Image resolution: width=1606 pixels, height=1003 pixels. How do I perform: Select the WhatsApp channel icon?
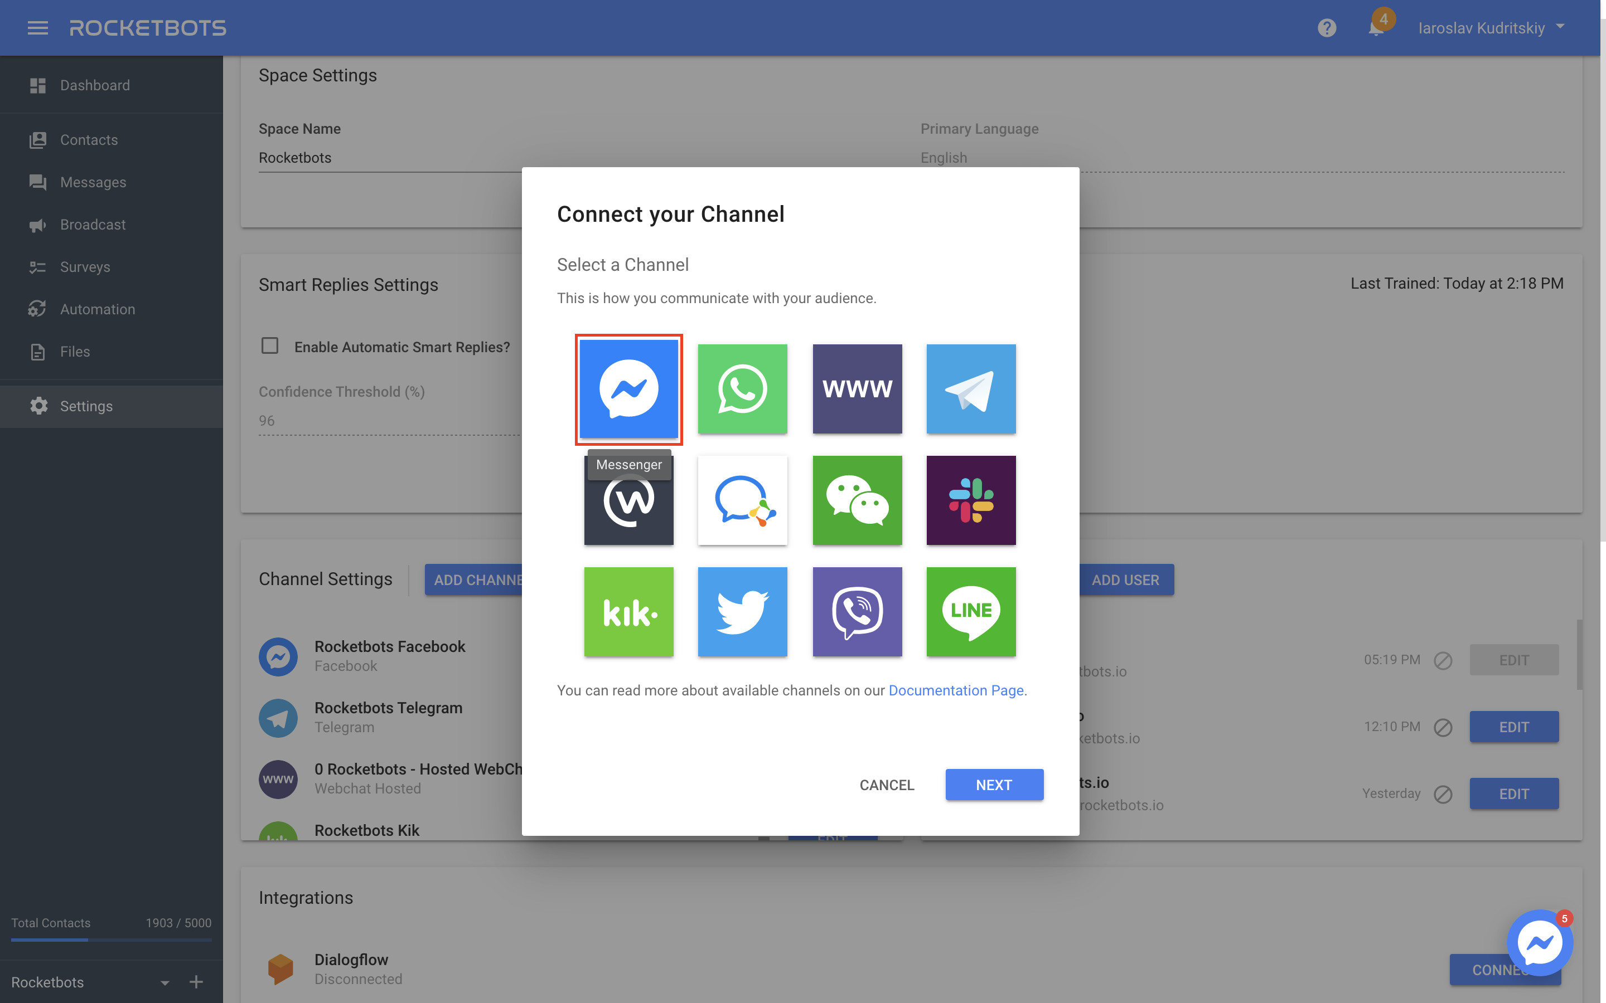pyautogui.click(x=741, y=388)
